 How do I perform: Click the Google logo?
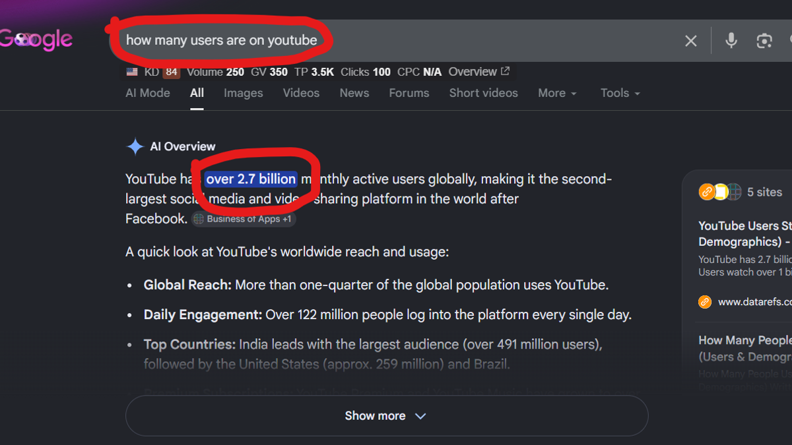coord(36,40)
